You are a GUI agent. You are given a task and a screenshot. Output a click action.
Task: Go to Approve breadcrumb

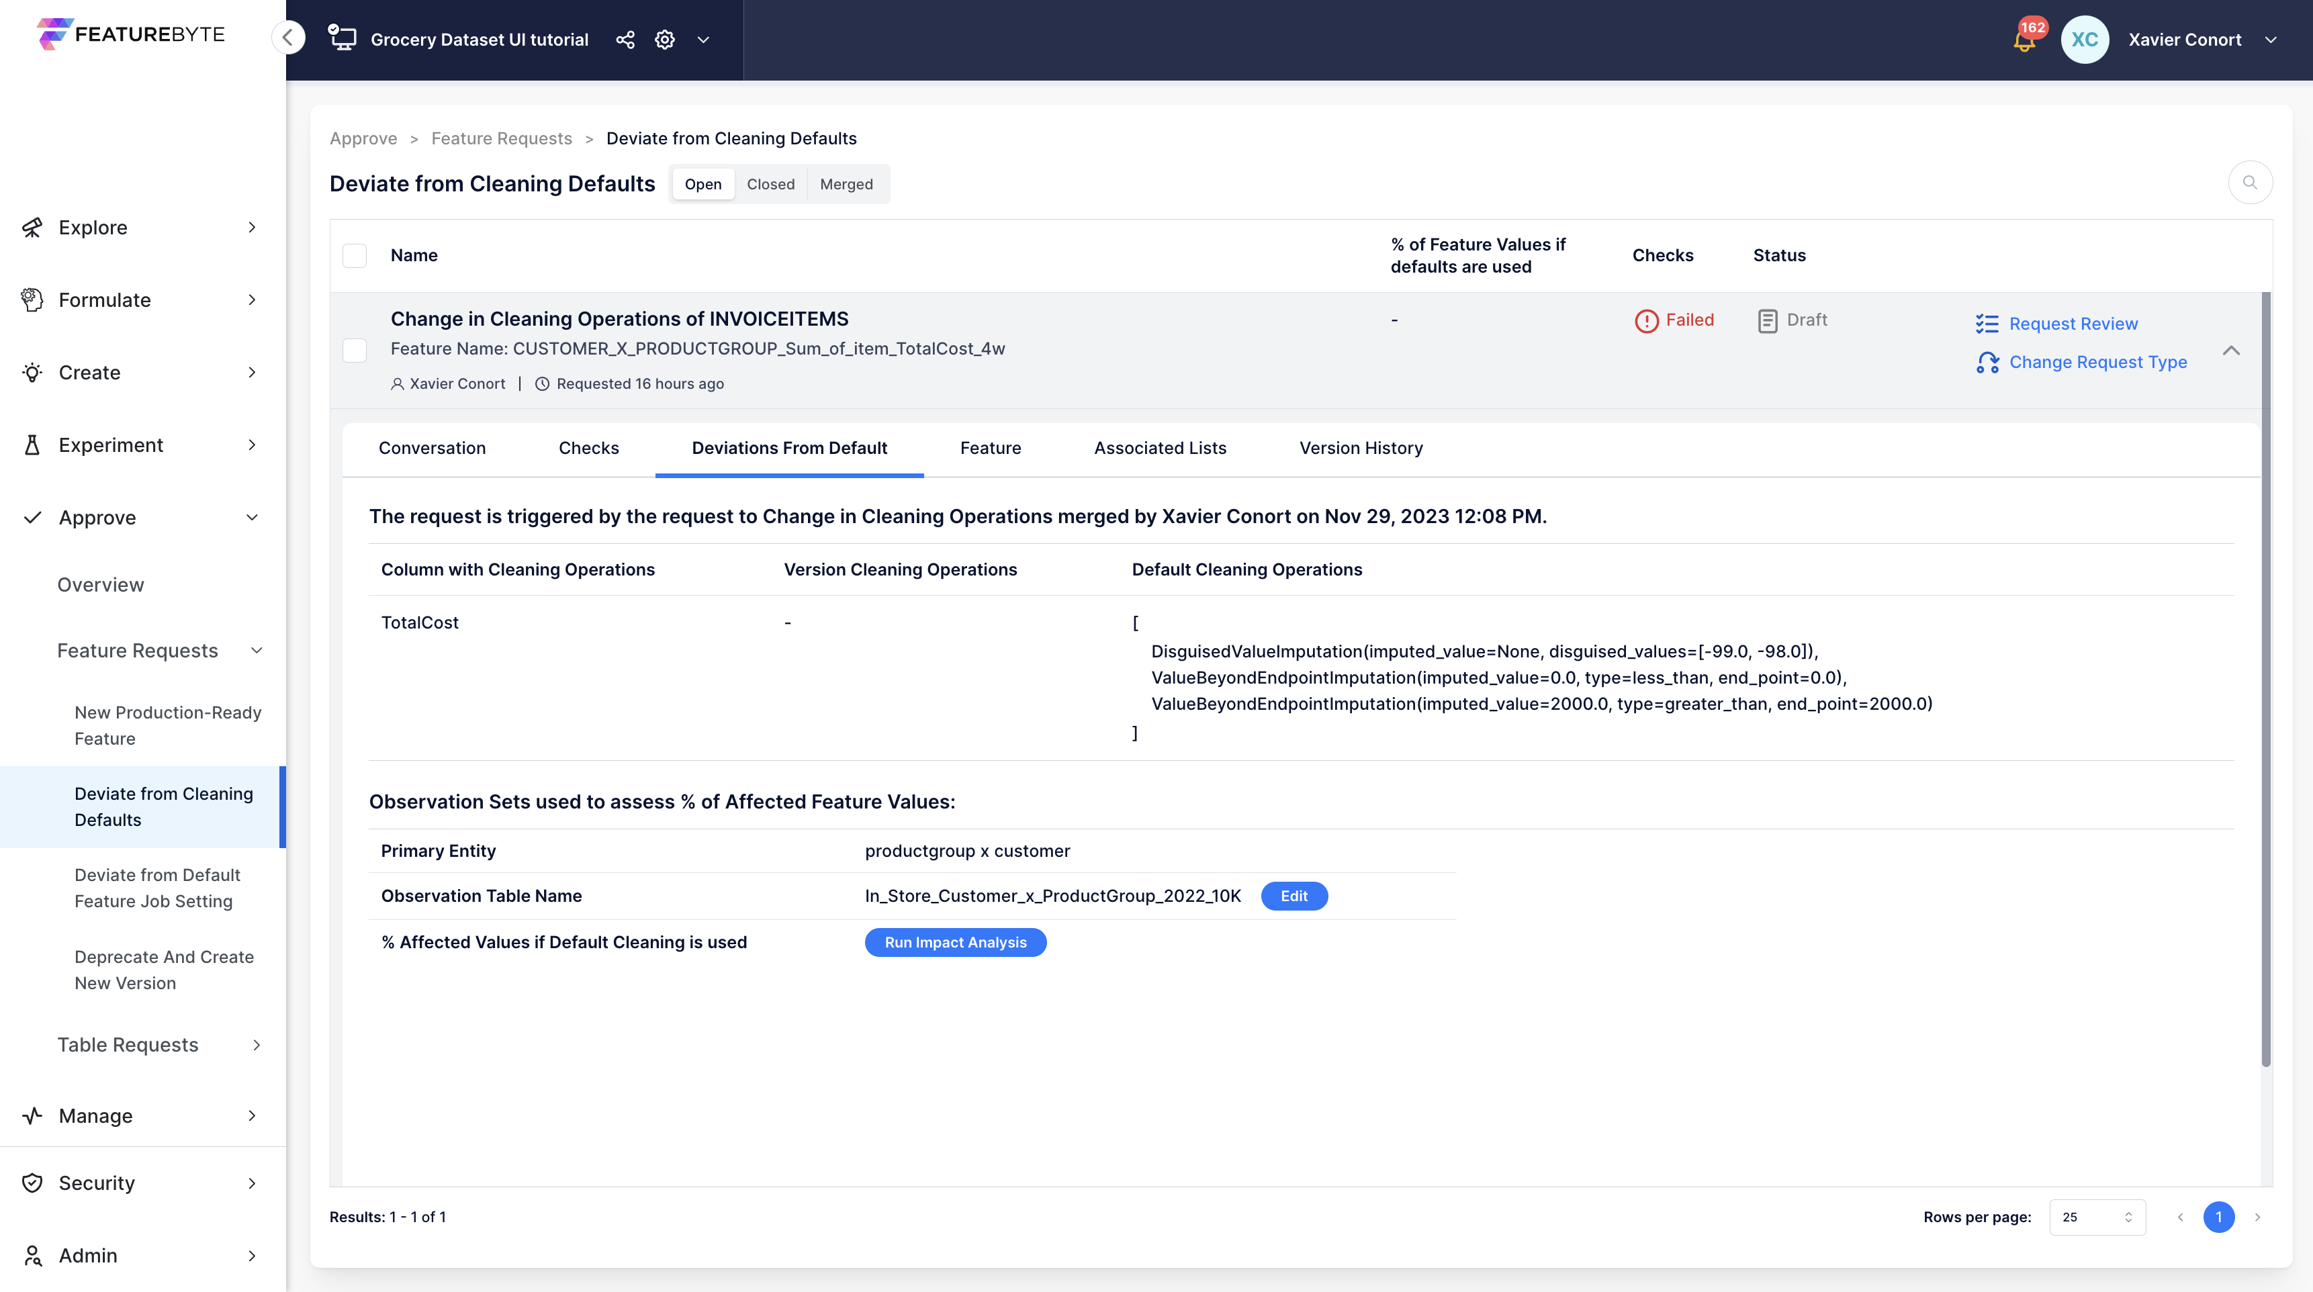pyautogui.click(x=363, y=138)
